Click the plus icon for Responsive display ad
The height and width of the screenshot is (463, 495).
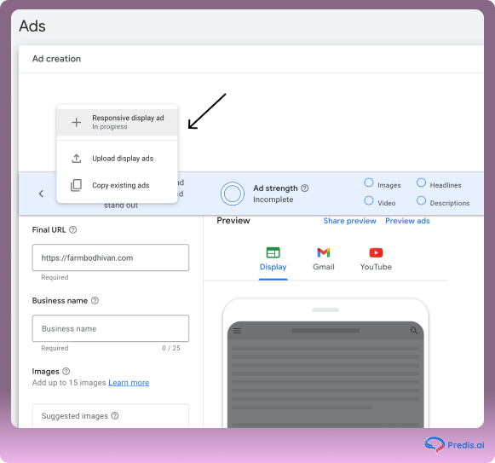[76, 122]
